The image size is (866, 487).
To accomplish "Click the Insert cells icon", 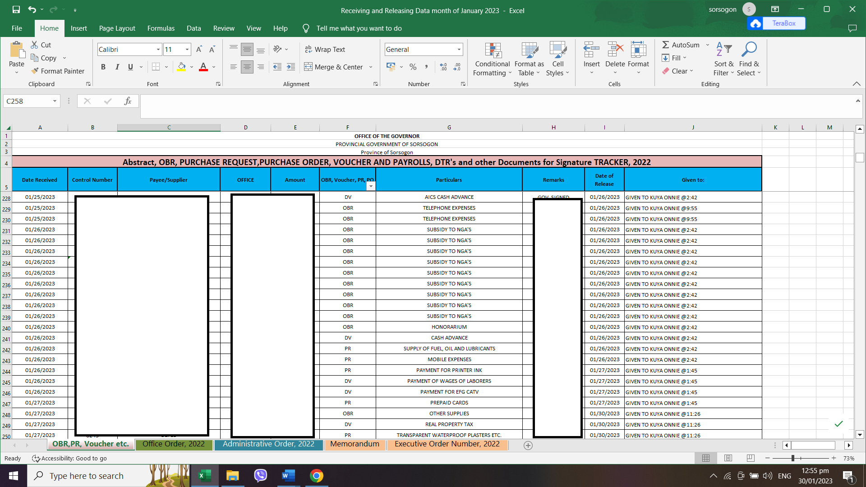I will coord(591,50).
